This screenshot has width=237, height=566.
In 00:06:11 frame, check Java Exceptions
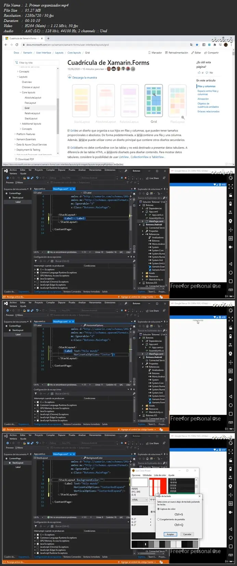point(38,411)
